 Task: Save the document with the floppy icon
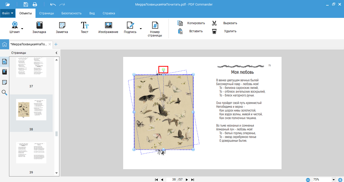click(x=26, y=4)
